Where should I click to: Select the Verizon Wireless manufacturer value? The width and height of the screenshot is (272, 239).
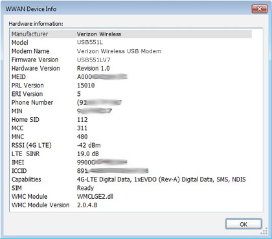point(99,34)
